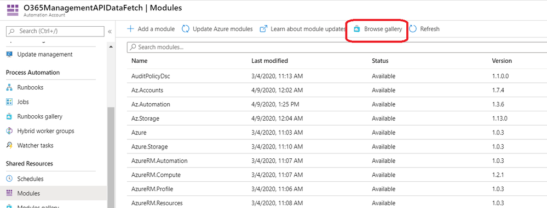Open Runbooks via its sidebar icon
The height and width of the screenshot is (208, 547).
[x=9, y=87]
